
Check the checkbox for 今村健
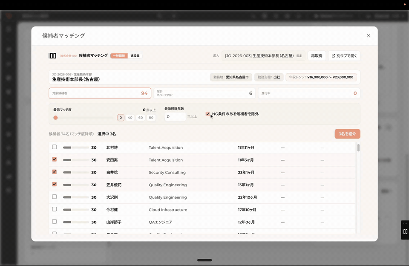54,209
